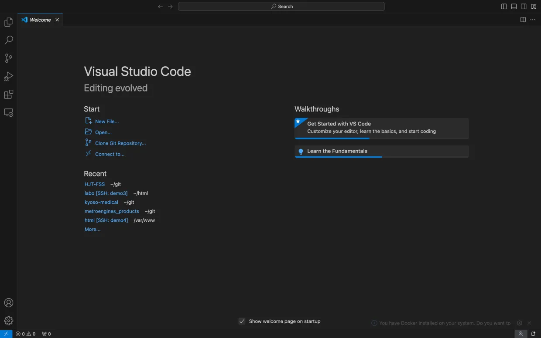Viewport: 541px width, 338px height.
Task: Open Get Started with VS Code walkthrough
Action: [x=382, y=128]
